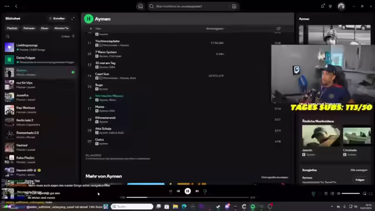
Task: Open Rammstadt 2.0 in library
Action: tap(40, 135)
